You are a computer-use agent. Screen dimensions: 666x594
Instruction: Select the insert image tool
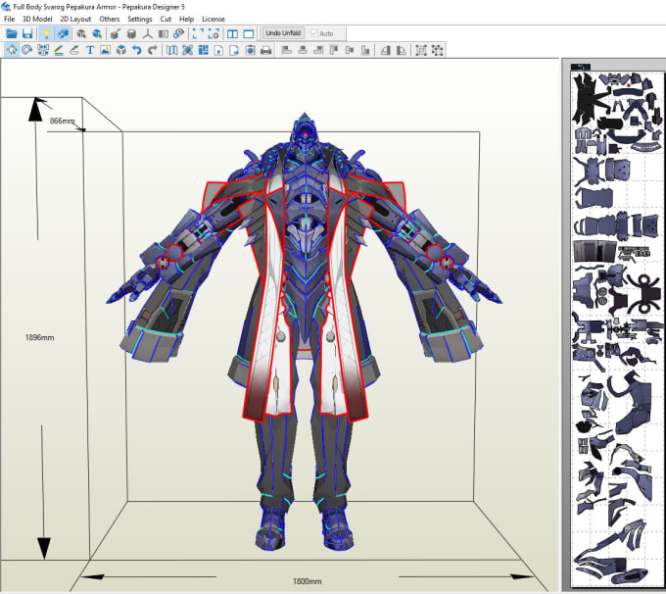click(106, 50)
